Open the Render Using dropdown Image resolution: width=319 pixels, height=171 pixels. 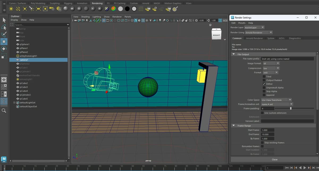point(258,32)
